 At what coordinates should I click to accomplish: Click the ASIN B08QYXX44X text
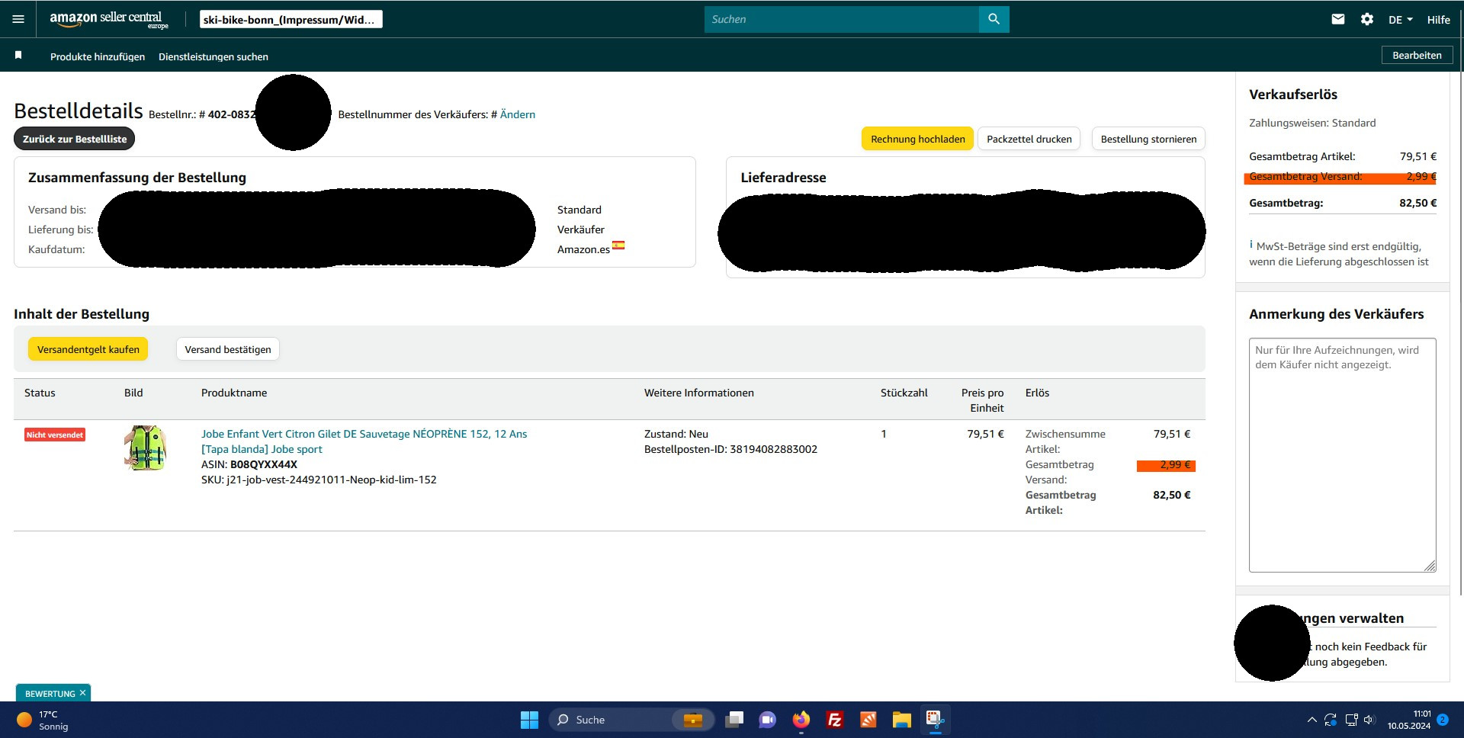click(249, 464)
